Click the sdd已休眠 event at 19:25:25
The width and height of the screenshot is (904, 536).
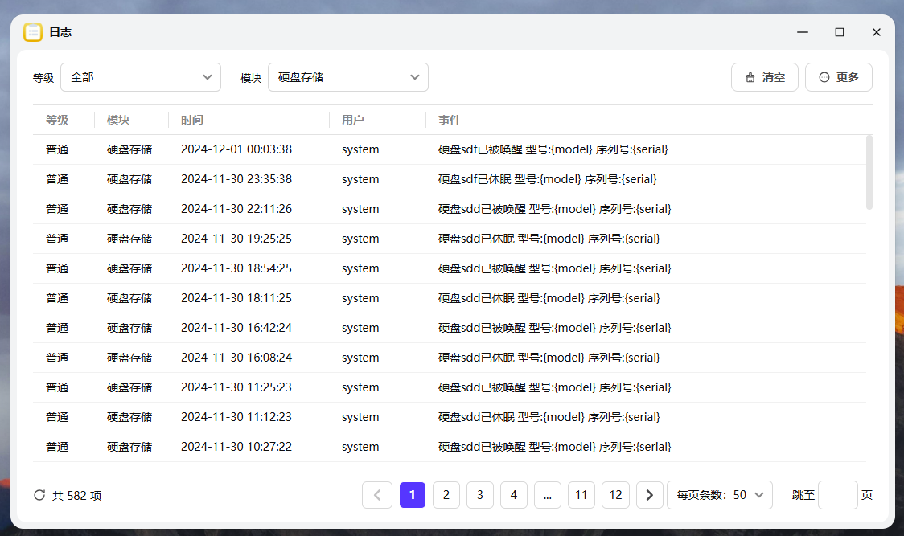(x=549, y=239)
